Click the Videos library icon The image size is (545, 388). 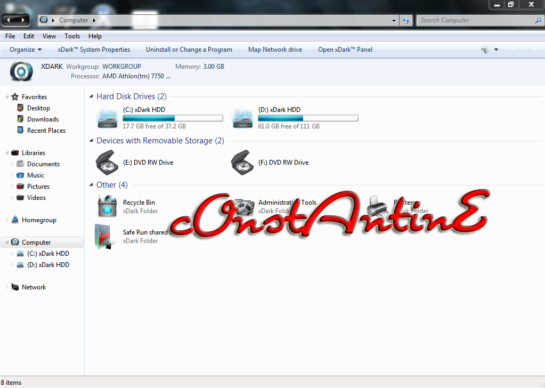pos(20,198)
